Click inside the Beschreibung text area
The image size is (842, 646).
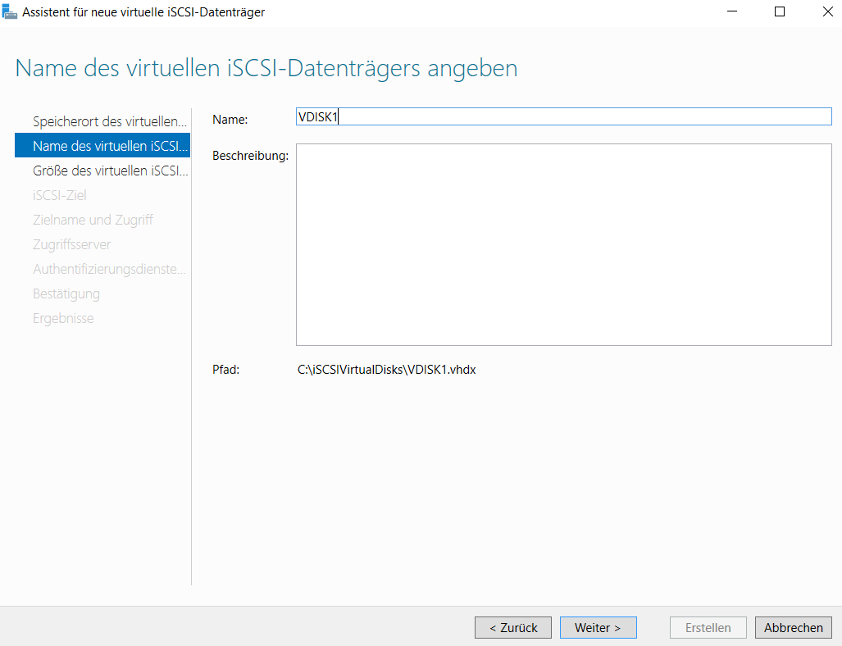[563, 244]
